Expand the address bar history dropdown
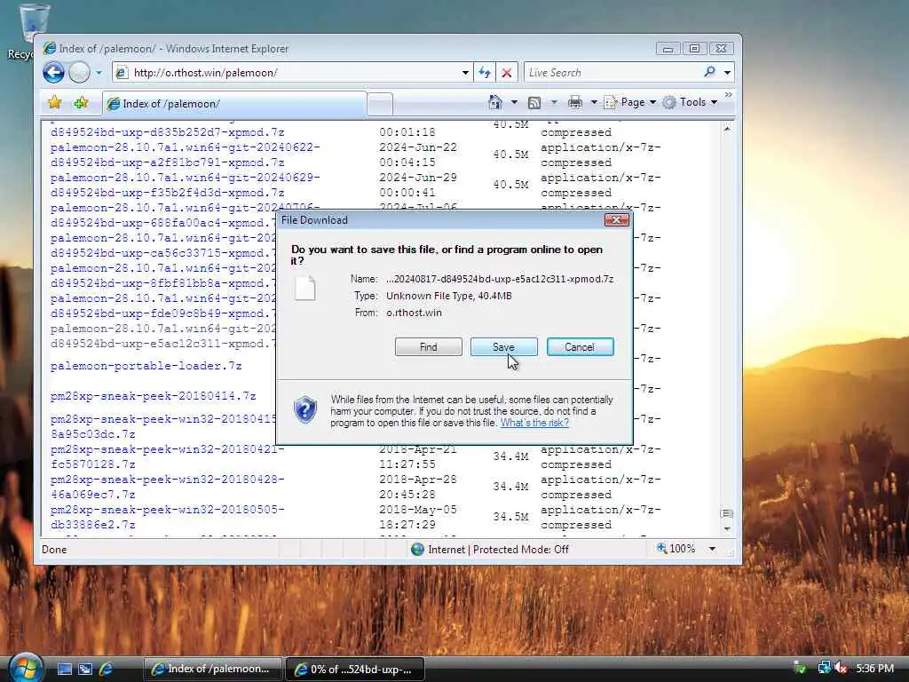This screenshot has width=909, height=682. pyautogui.click(x=465, y=73)
